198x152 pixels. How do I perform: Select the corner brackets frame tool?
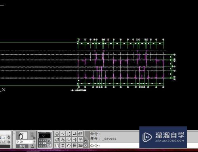tap(69, 134)
